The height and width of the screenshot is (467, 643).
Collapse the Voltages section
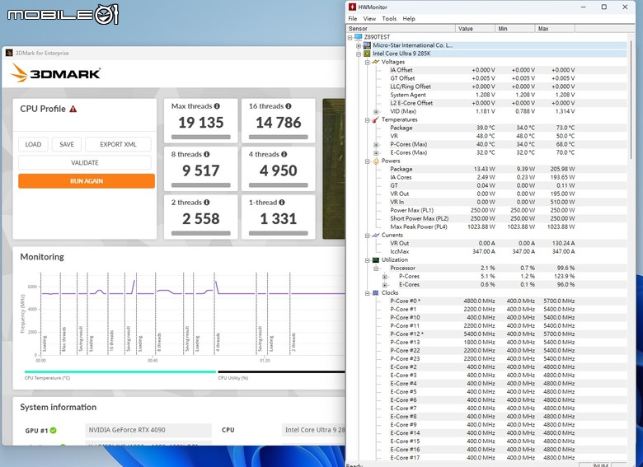[x=368, y=63]
